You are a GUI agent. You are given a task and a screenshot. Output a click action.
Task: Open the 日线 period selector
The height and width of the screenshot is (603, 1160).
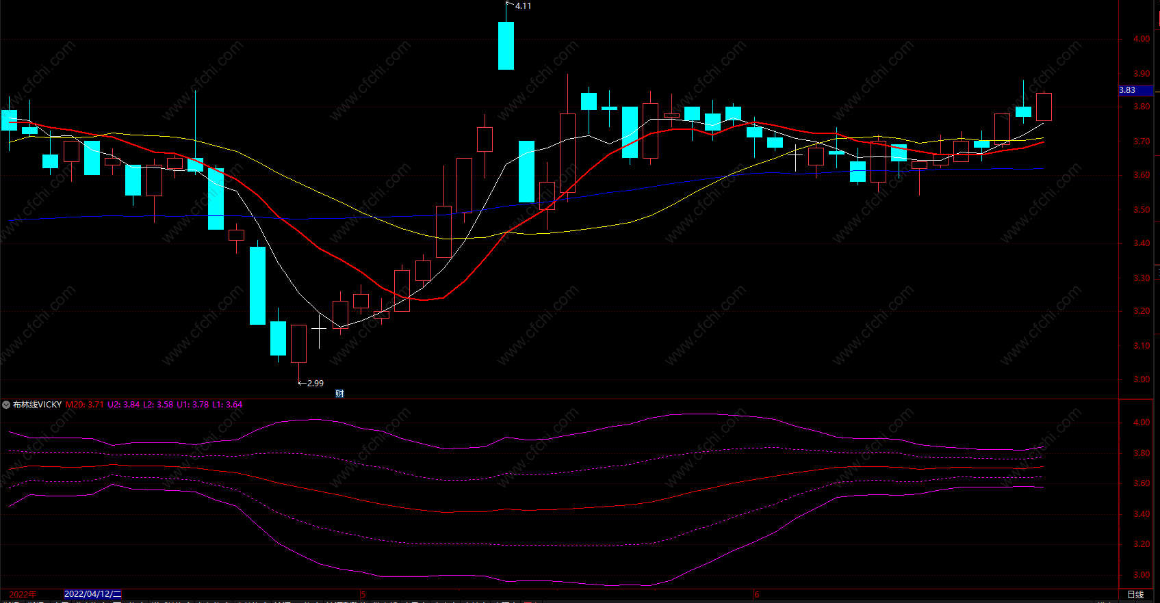[x=1135, y=594]
